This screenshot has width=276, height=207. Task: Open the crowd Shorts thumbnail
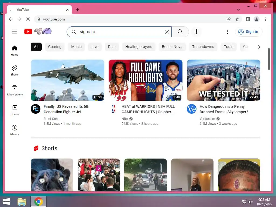click(x=99, y=175)
